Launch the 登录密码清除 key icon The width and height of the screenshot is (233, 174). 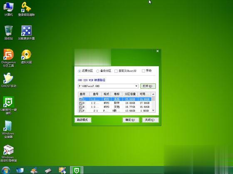(x=26, y=9)
